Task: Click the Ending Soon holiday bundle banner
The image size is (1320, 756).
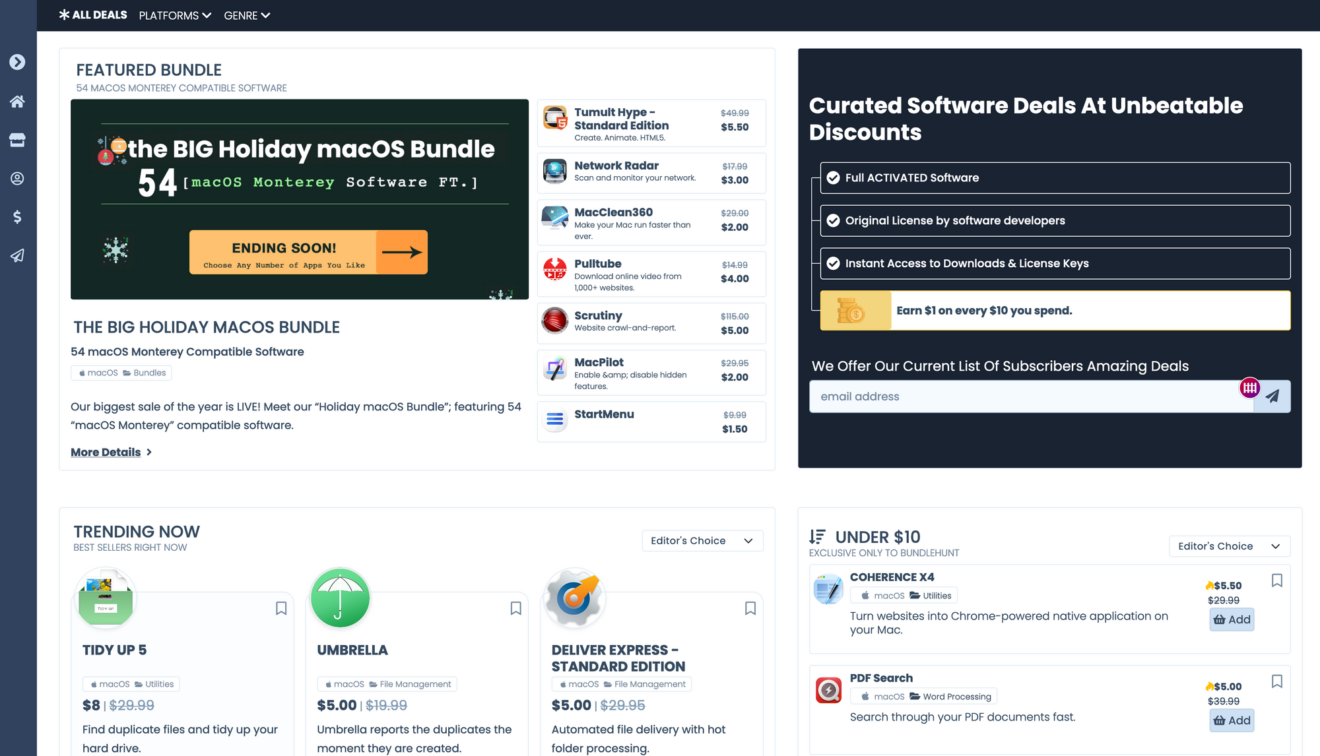Action: pos(308,252)
